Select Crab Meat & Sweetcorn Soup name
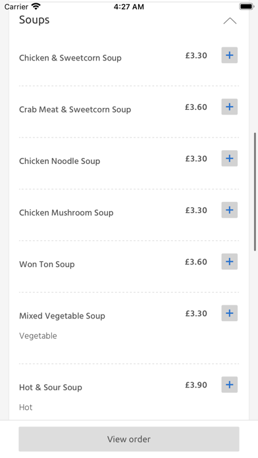This screenshot has height=458, width=258. [x=75, y=109]
